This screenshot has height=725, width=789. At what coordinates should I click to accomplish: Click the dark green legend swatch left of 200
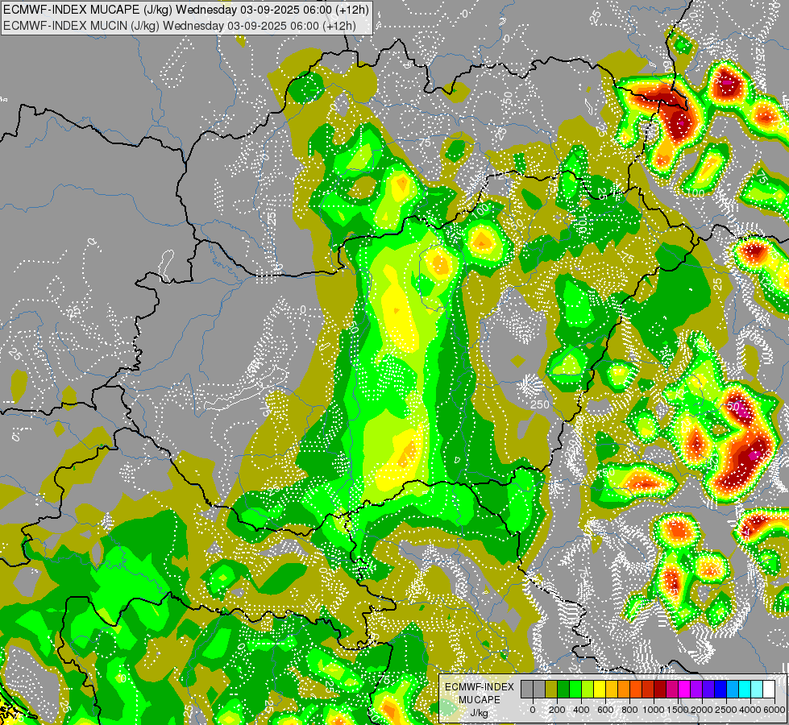pos(563,690)
